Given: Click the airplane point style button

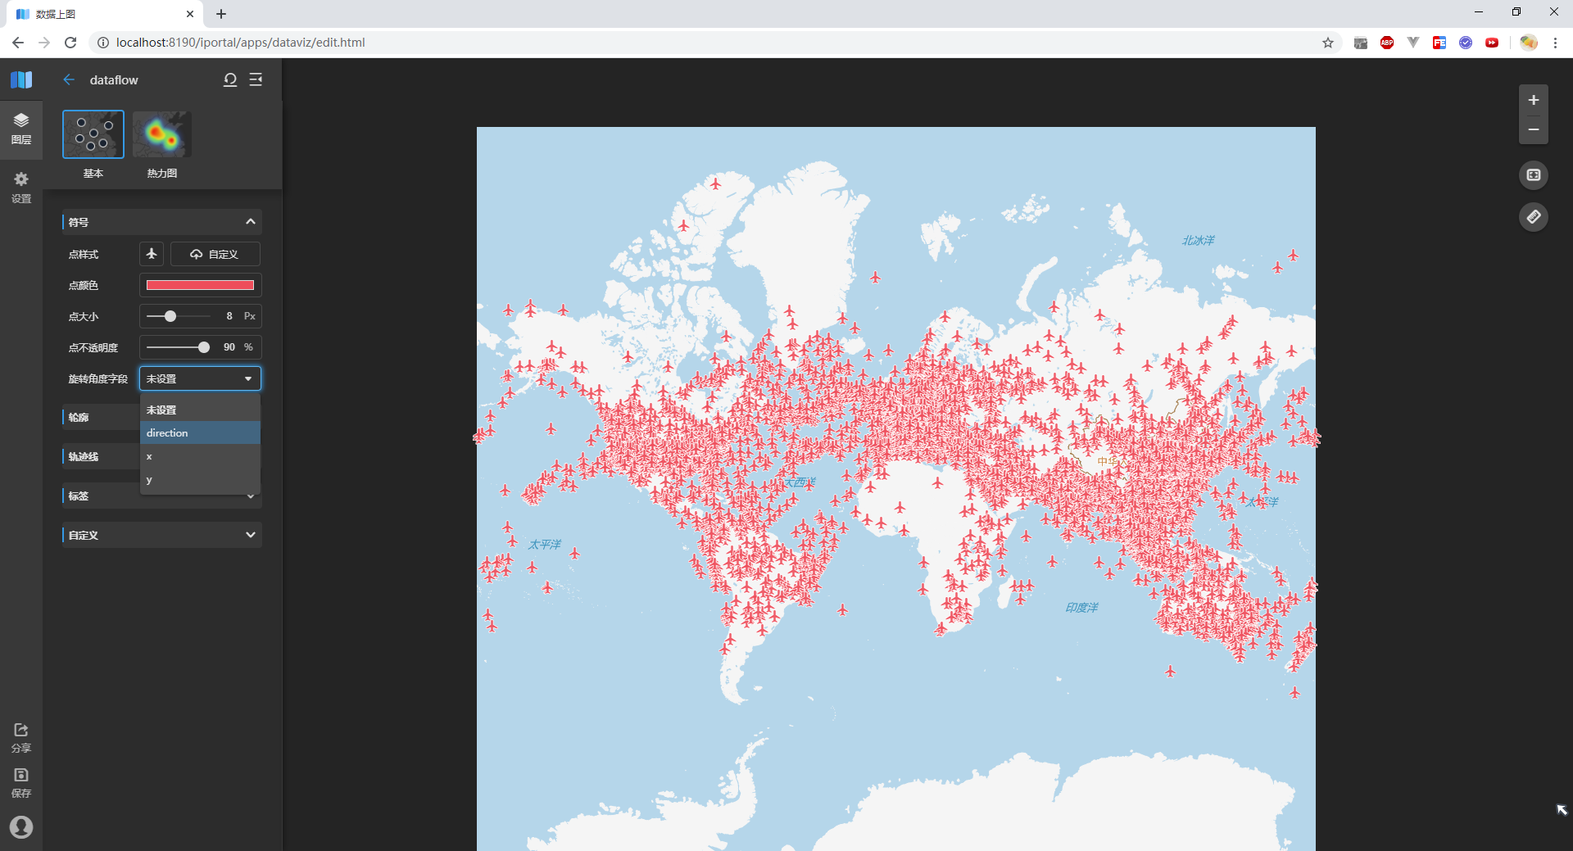Looking at the screenshot, I should coord(151,254).
